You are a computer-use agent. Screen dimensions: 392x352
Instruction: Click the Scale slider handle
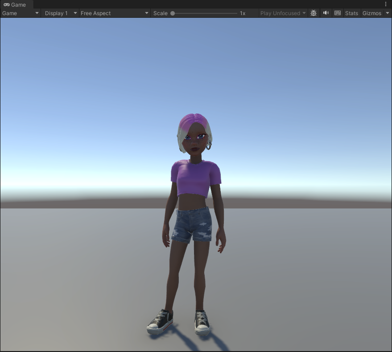click(x=173, y=13)
